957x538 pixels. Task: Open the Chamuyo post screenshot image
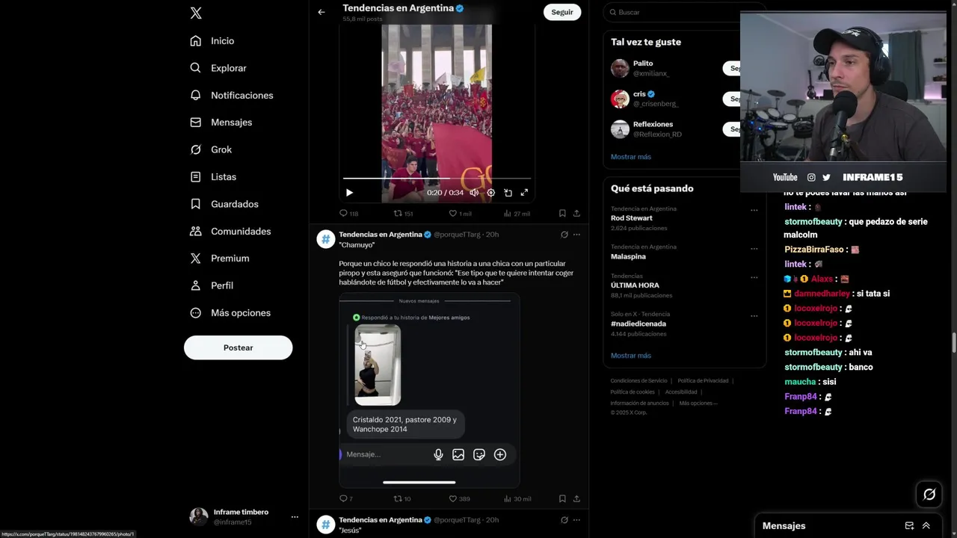click(x=429, y=390)
